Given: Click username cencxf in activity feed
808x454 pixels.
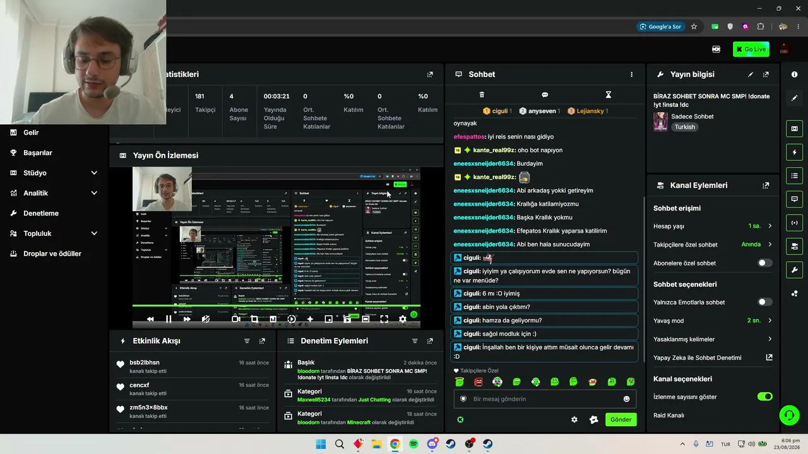Looking at the screenshot, I should [140, 385].
